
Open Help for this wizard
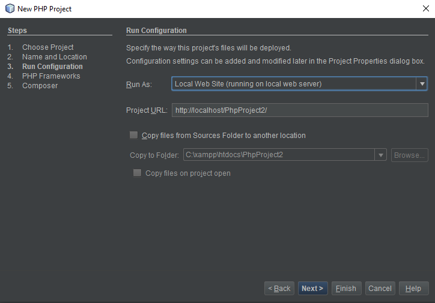413,289
